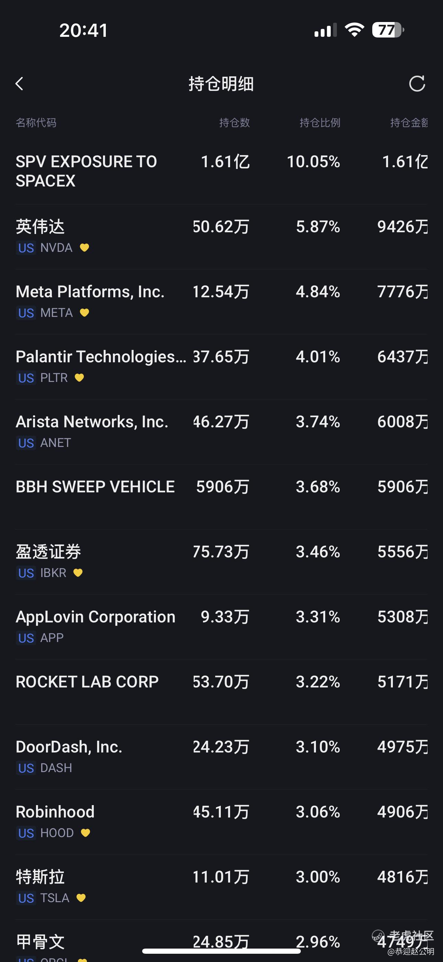This screenshot has height=962, width=443.
Task: Tap the 名称代码 column header
Action: tap(36, 122)
